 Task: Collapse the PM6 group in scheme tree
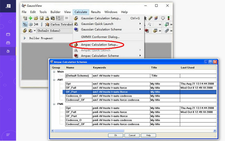point(54,104)
